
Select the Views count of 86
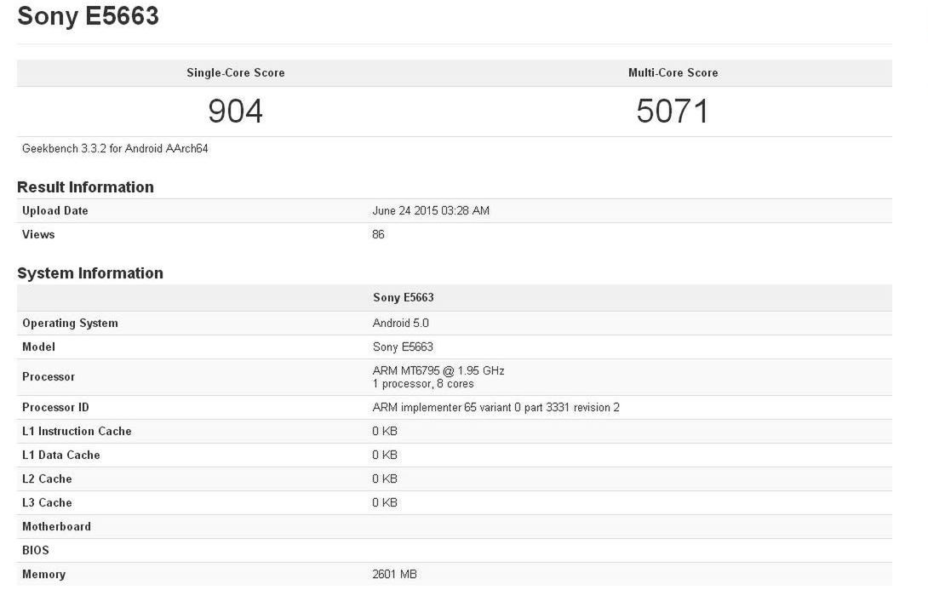[378, 234]
